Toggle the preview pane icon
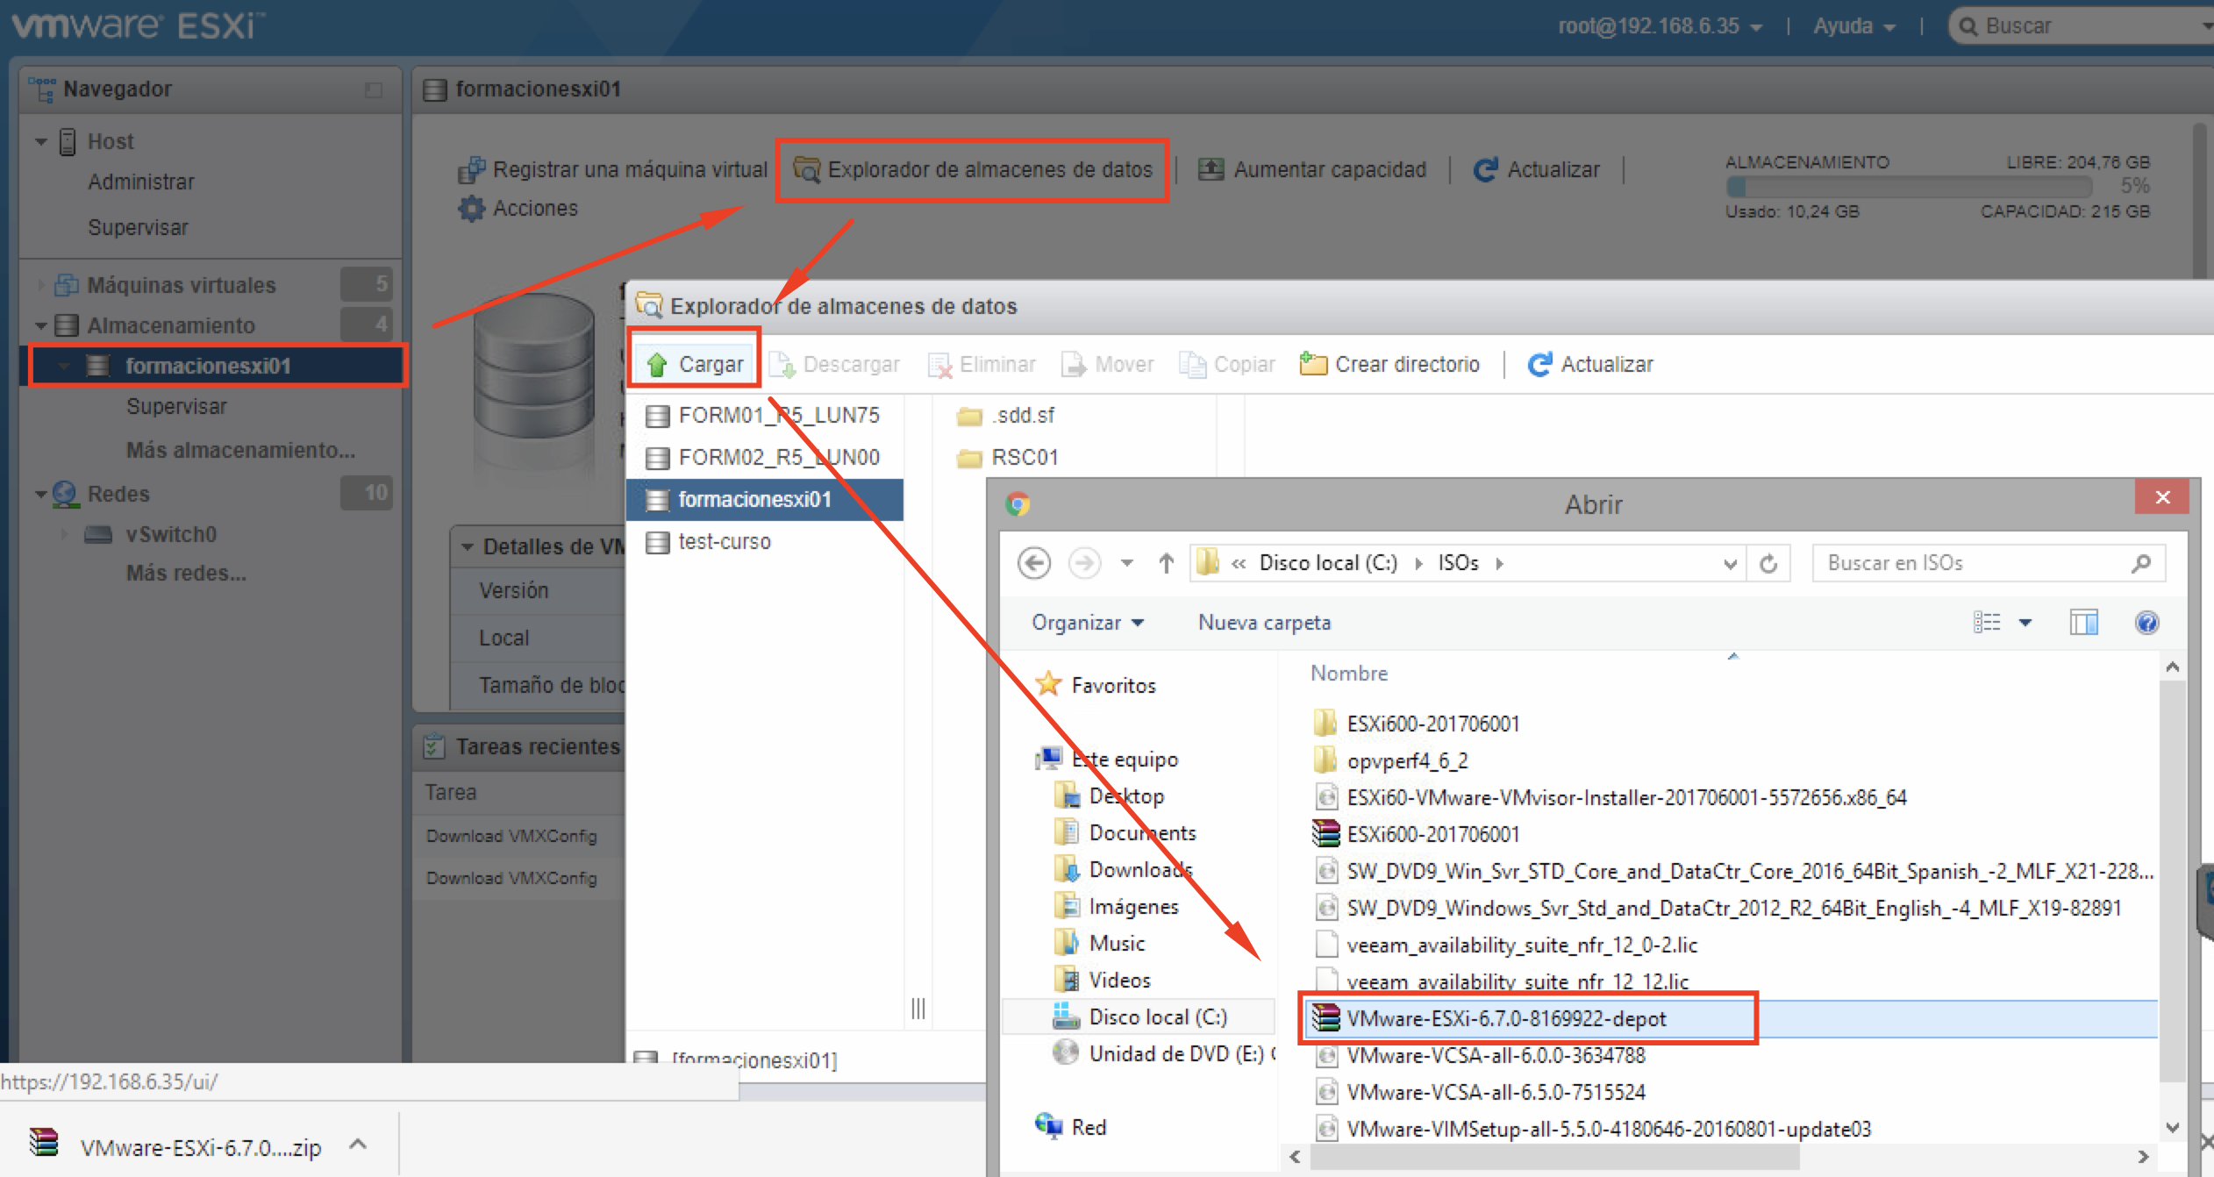This screenshot has height=1177, width=2214. (x=2083, y=623)
